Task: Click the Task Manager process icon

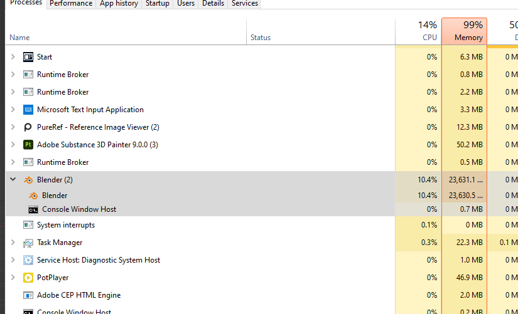Action: tap(28, 243)
